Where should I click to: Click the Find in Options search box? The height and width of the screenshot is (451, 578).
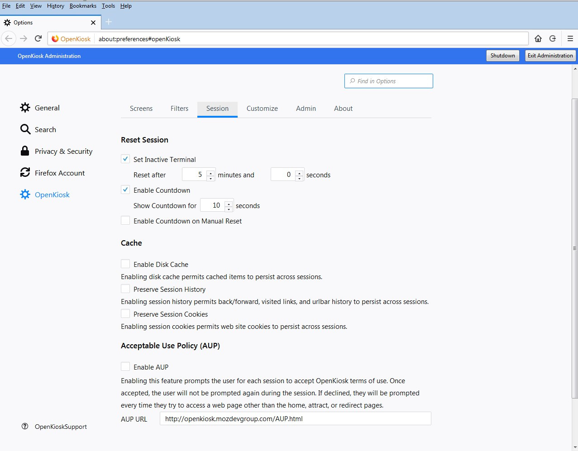pos(389,81)
